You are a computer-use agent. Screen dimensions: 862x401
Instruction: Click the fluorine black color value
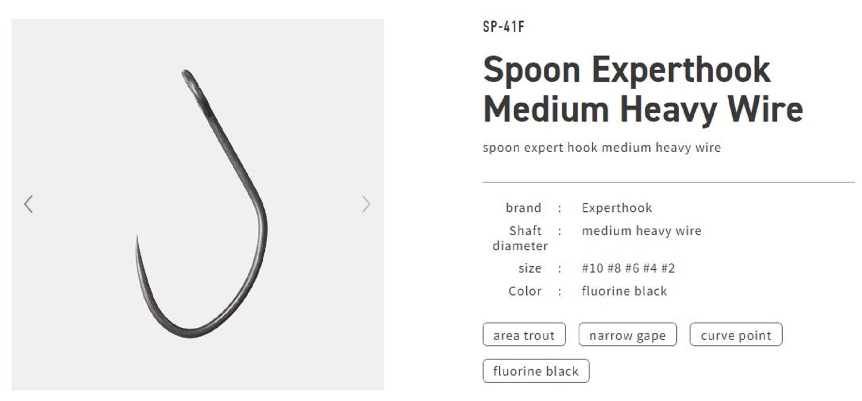tap(625, 291)
